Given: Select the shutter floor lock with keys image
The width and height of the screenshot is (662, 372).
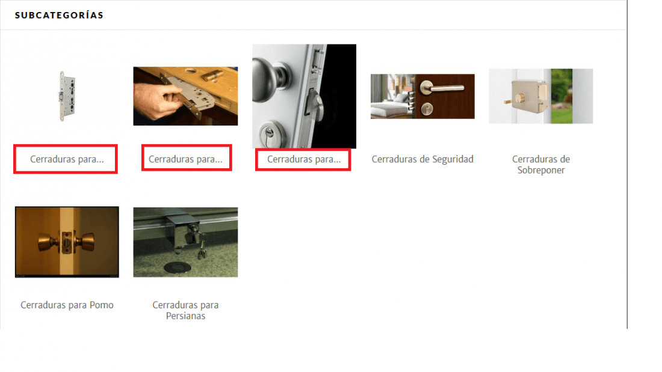Looking at the screenshot, I should (185, 242).
